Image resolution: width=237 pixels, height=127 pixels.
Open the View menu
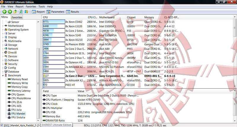(10, 7)
